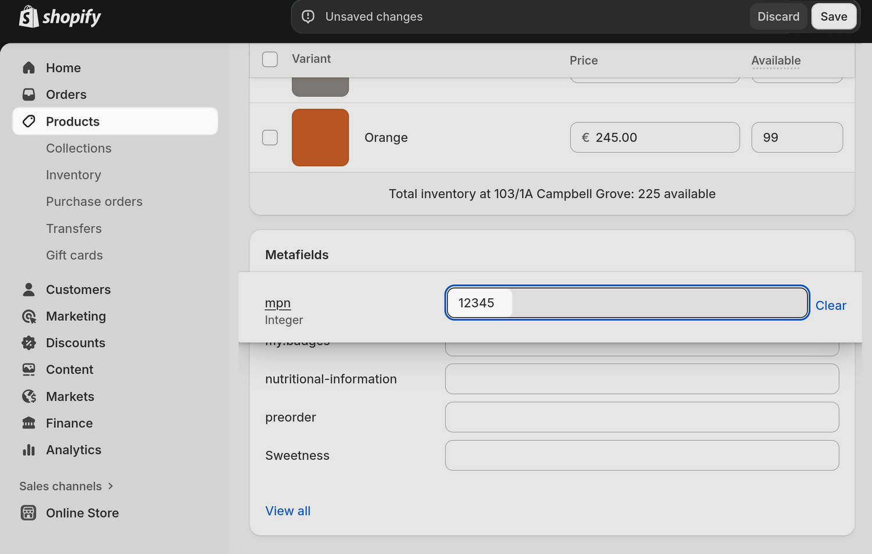
Task: Discard the unsaved changes
Action: pyautogui.click(x=778, y=16)
